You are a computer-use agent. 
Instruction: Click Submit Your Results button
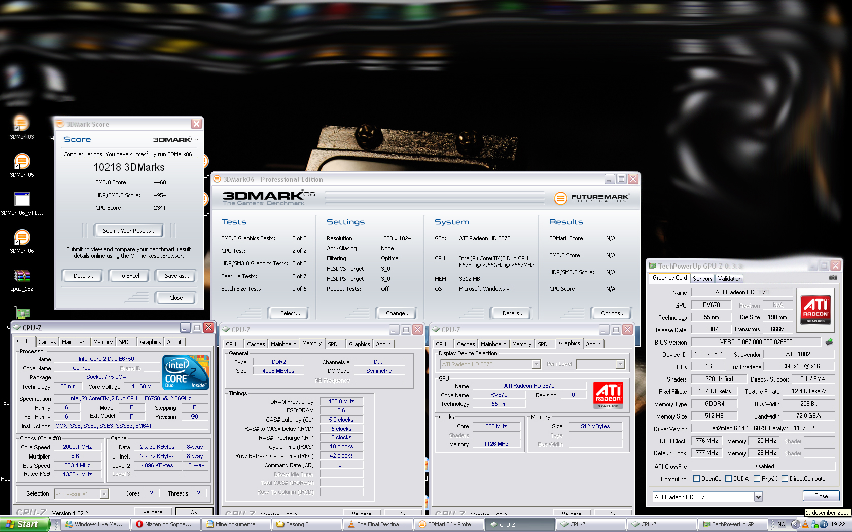(x=129, y=231)
